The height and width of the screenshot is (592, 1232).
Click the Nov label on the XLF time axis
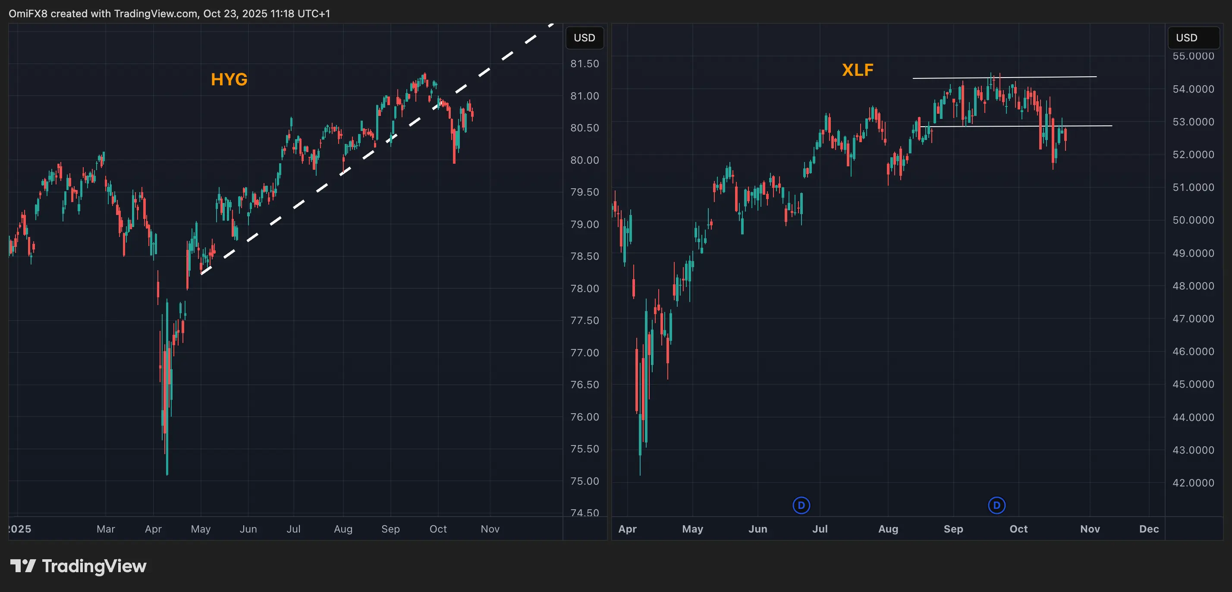pyautogui.click(x=1090, y=529)
